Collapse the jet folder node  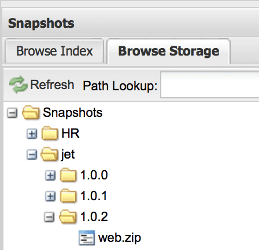coord(32,155)
